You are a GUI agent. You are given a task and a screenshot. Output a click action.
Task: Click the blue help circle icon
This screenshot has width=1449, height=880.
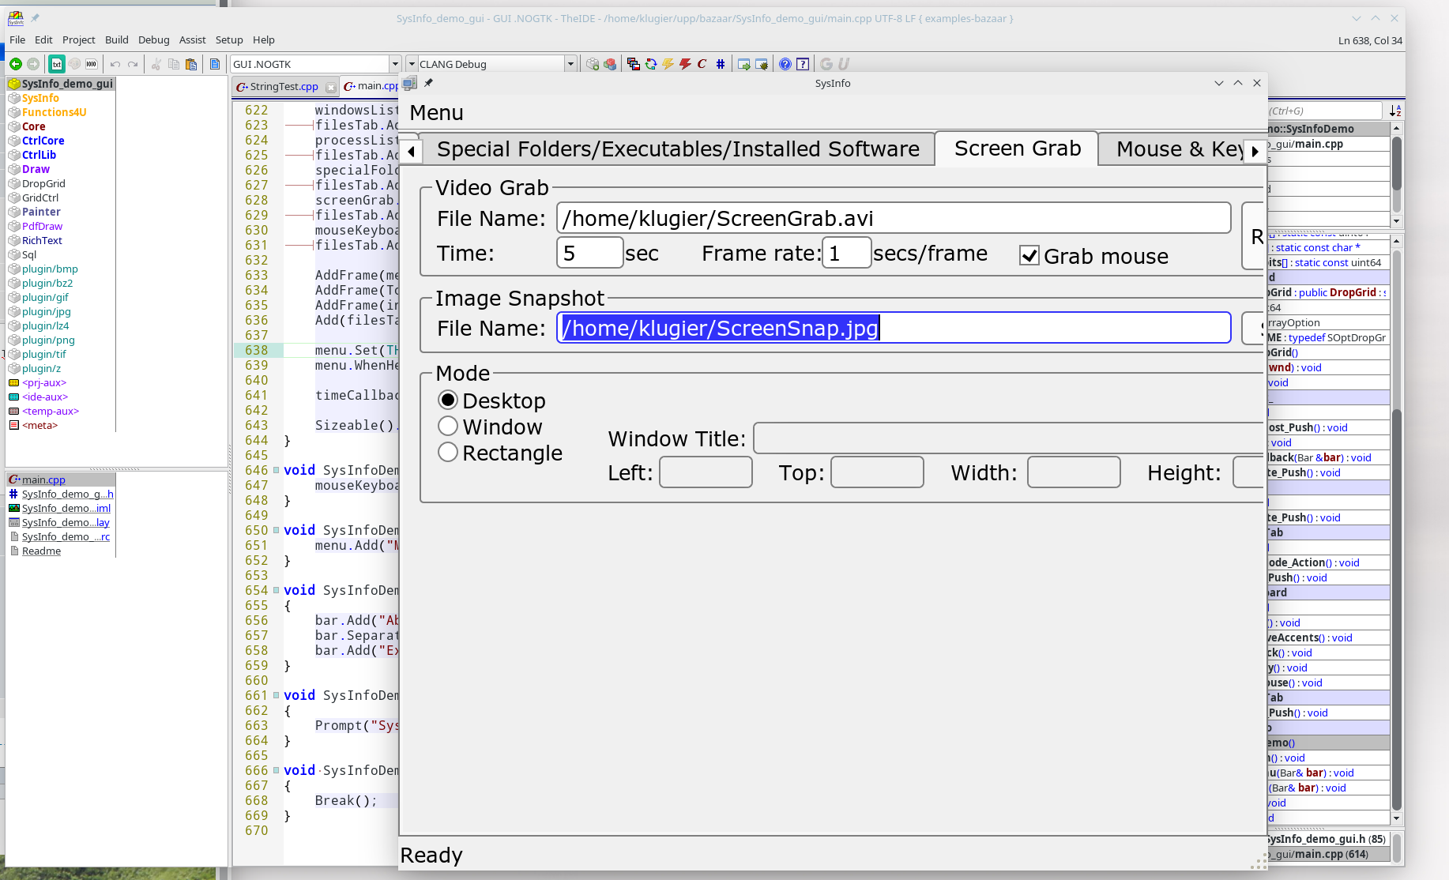(785, 64)
